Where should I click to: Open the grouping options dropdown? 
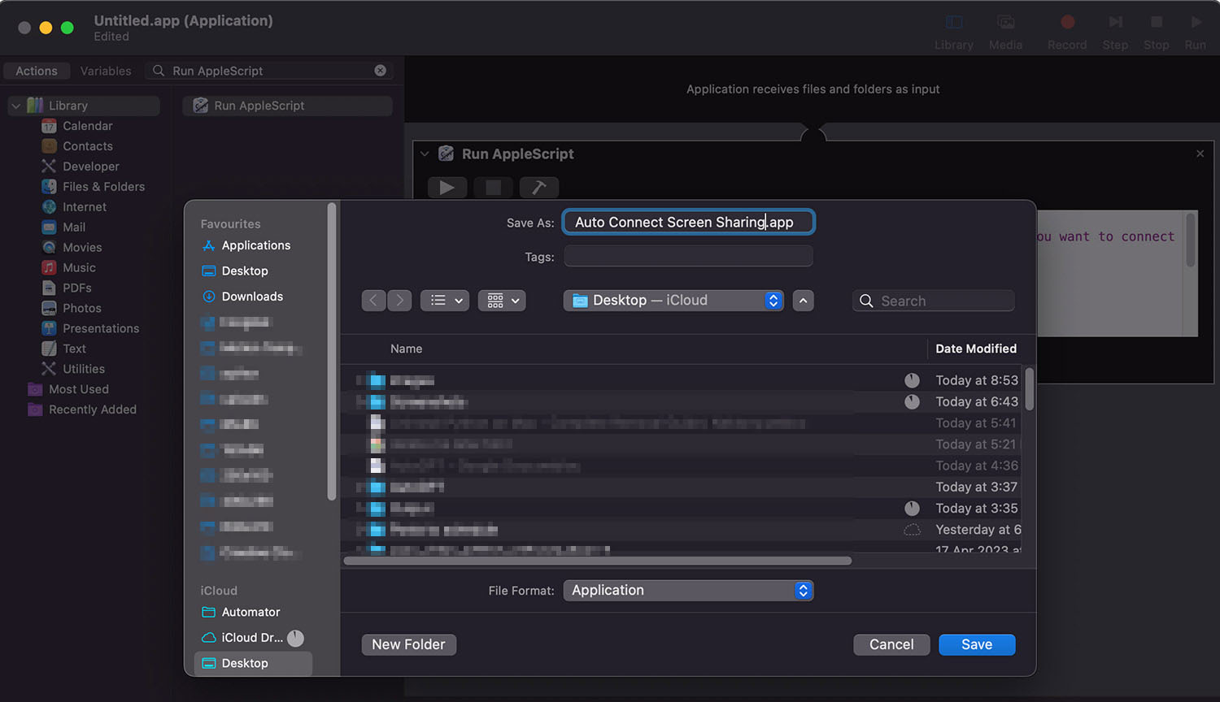[502, 301]
